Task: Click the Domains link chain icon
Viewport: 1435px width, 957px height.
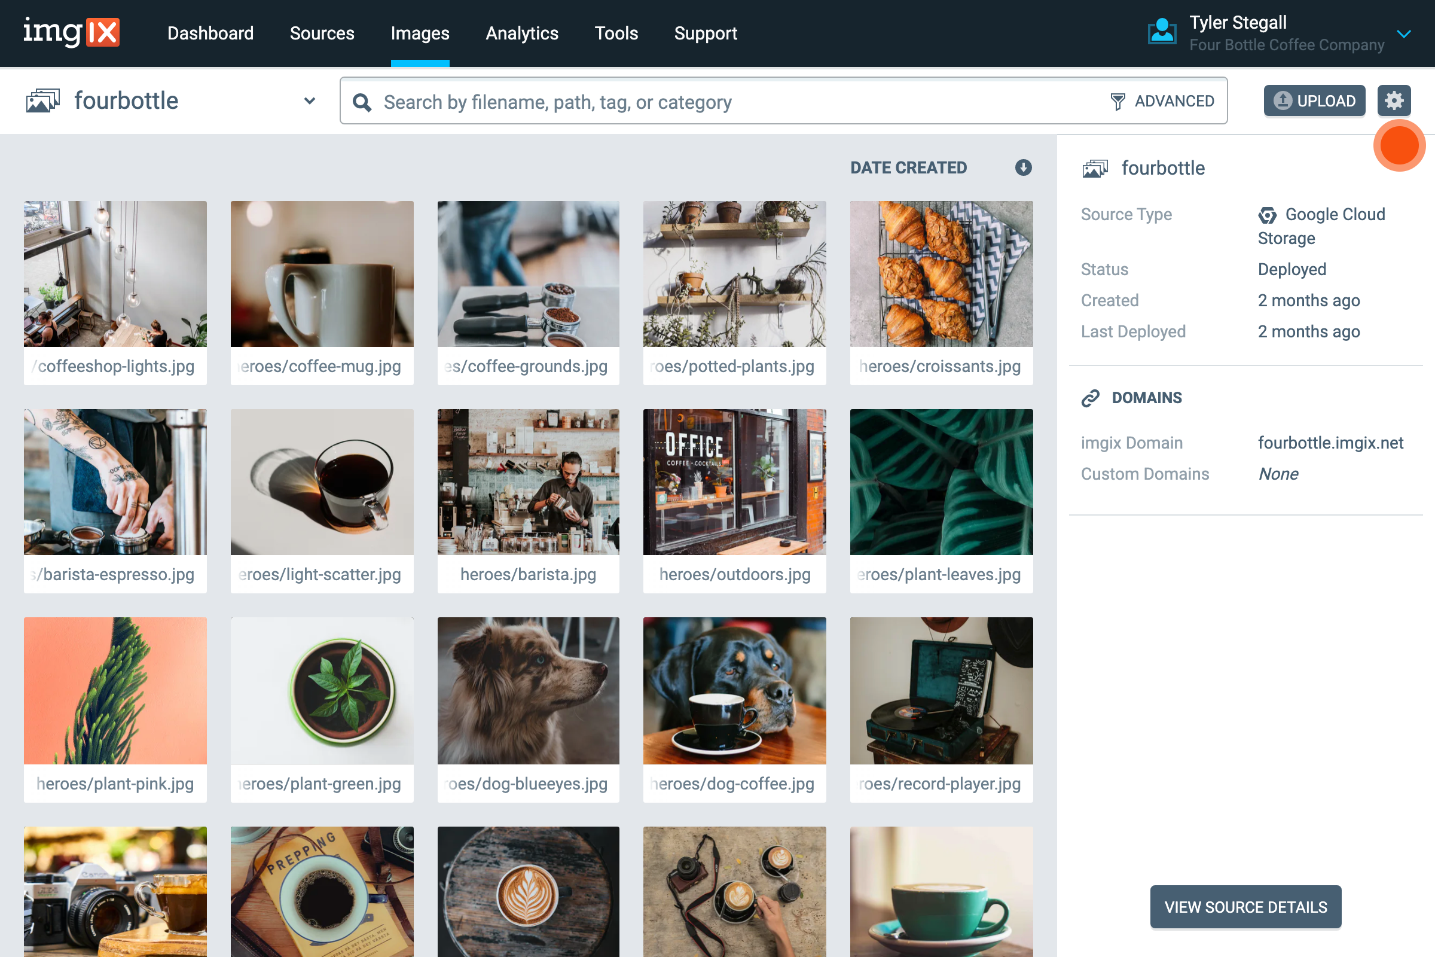Action: [1090, 398]
